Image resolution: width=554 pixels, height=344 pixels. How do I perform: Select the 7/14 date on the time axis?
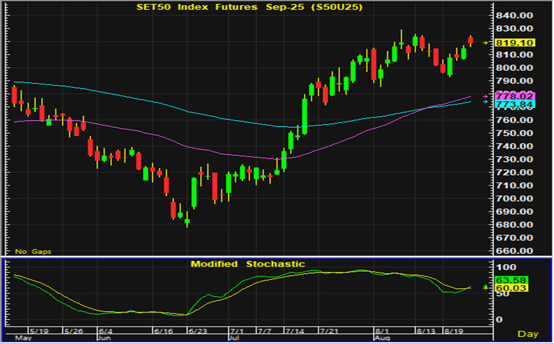click(x=294, y=331)
